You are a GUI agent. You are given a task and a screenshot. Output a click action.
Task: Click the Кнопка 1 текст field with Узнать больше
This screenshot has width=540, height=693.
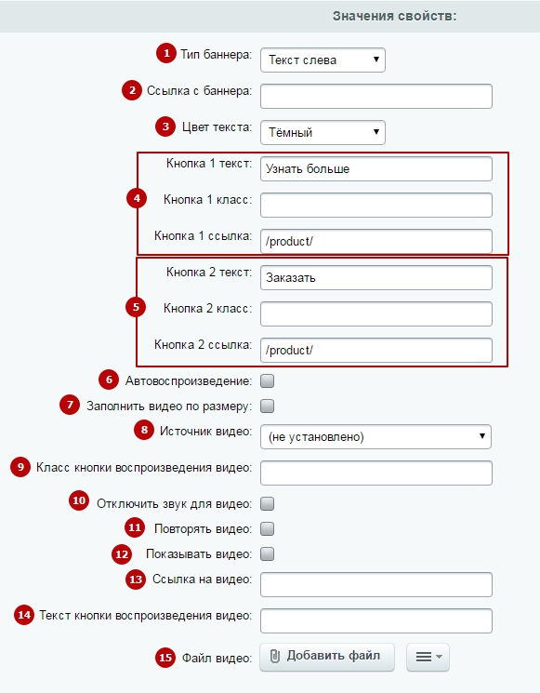376,168
